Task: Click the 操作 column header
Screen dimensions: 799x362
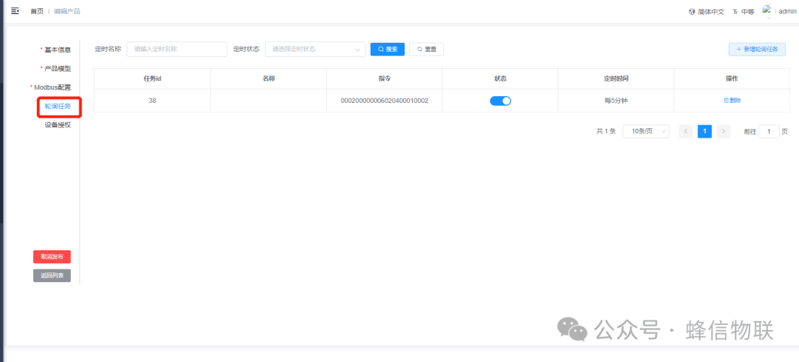Action: (x=732, y=78)
